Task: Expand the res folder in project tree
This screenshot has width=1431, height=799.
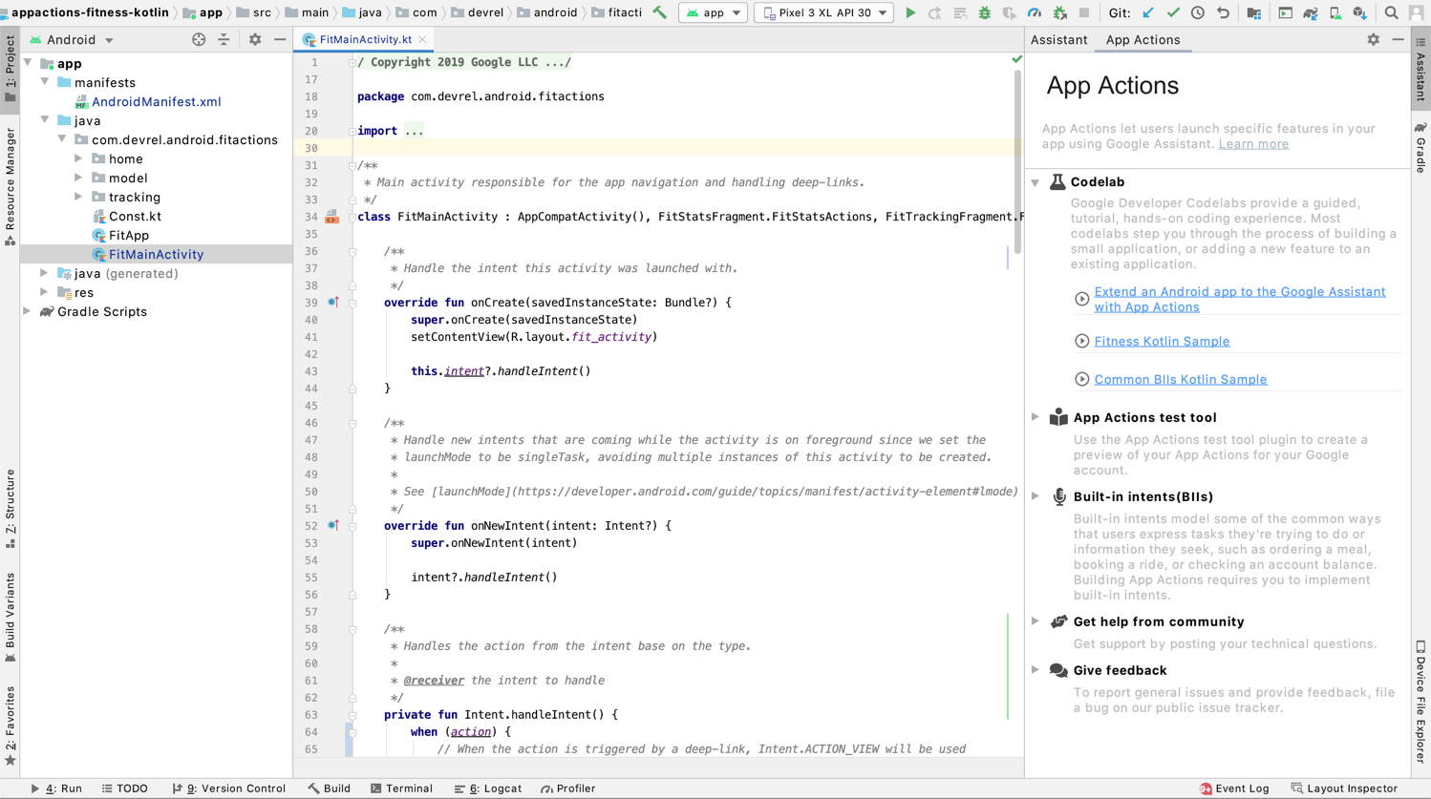Action: coord(44,292)
